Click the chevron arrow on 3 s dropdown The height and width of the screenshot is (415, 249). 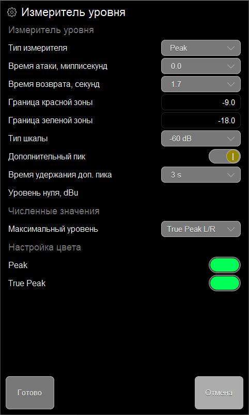231,175
